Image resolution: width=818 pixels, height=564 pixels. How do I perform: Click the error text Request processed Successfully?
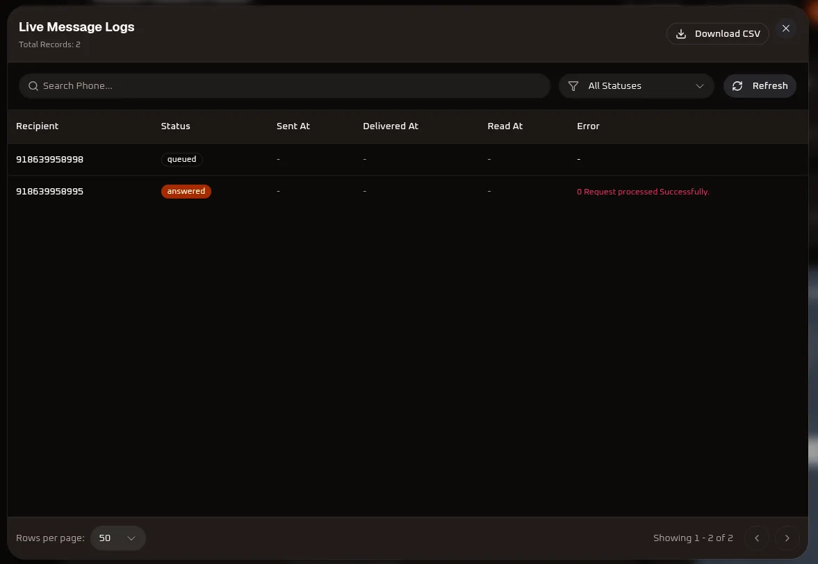(643, 192)
